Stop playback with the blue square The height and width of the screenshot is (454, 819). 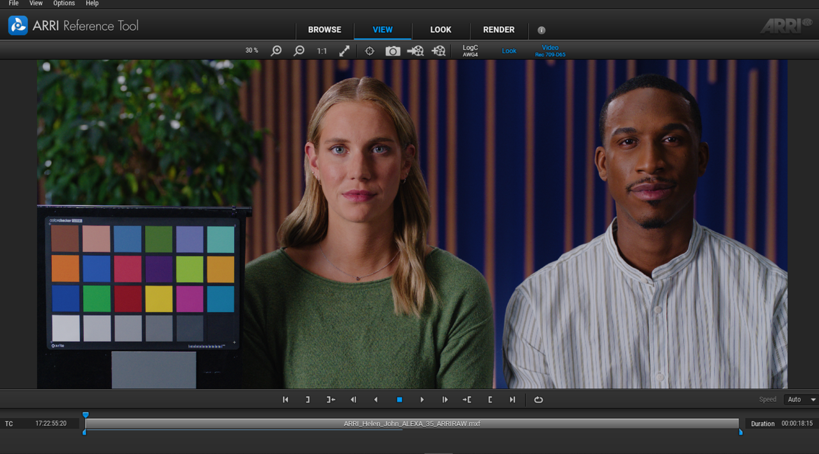coord(399,400)
